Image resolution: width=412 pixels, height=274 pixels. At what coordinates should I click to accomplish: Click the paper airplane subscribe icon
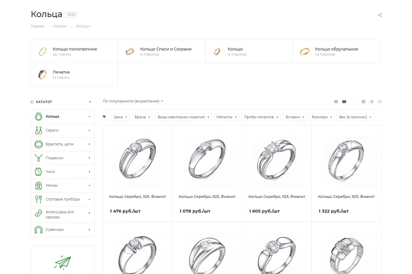(x=62, y=262)
